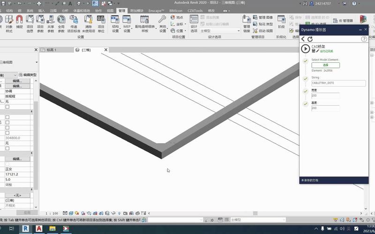Image resolution: width=375 pixels, height=234 pixels.
Task: Open the CZXTools ribbon tab
Action: coord(195,11)
